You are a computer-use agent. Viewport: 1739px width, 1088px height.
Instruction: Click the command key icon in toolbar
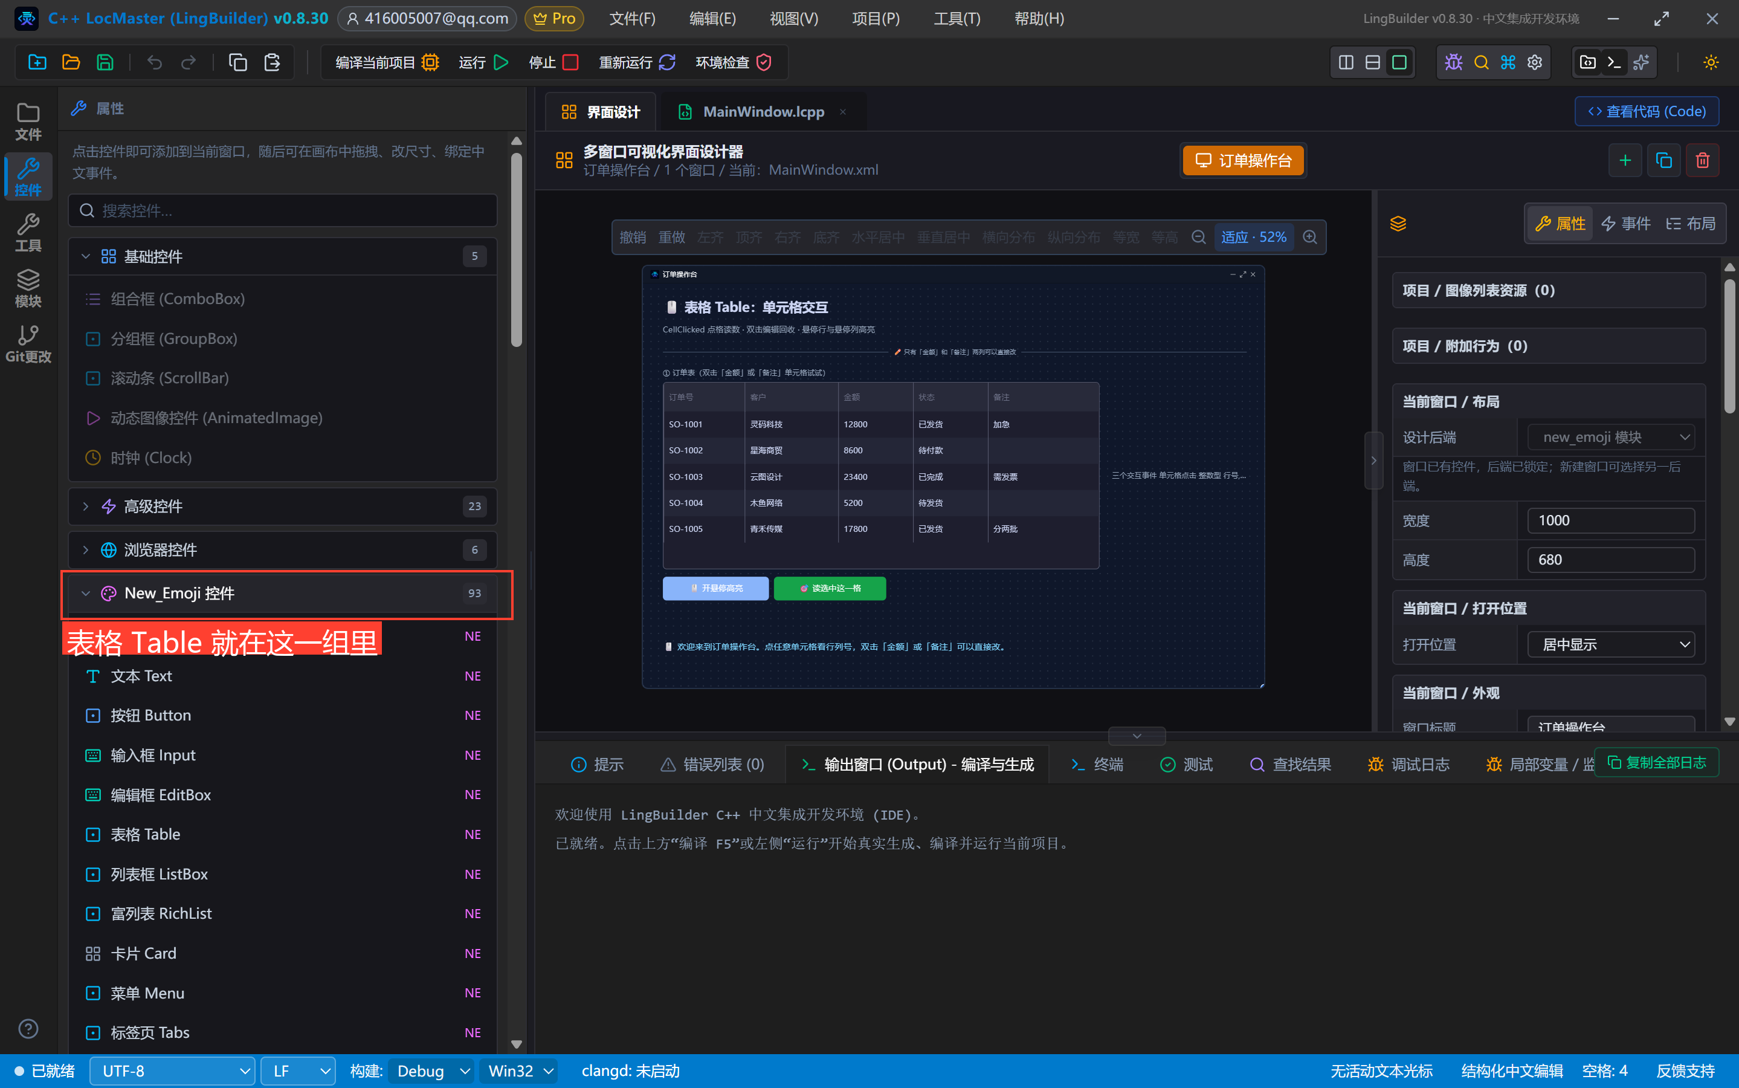[1508, 63]
